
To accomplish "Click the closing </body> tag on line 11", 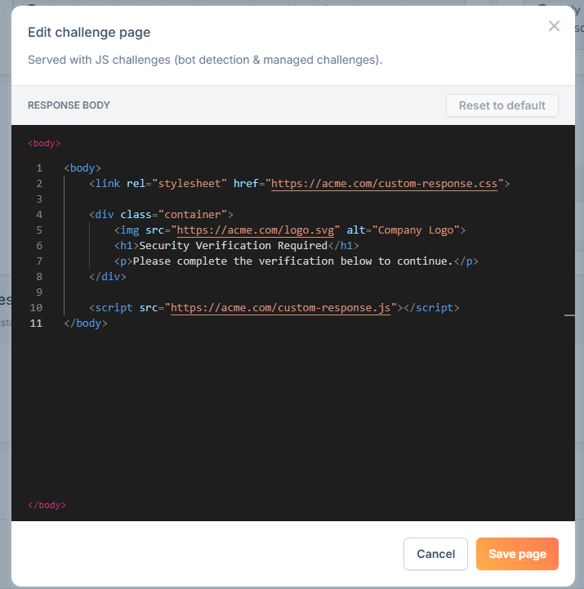I will [86, 324].
